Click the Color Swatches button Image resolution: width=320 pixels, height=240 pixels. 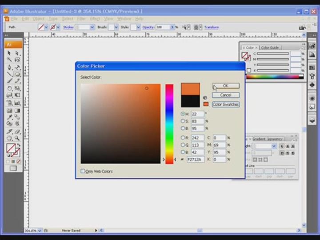click(226, 104)
